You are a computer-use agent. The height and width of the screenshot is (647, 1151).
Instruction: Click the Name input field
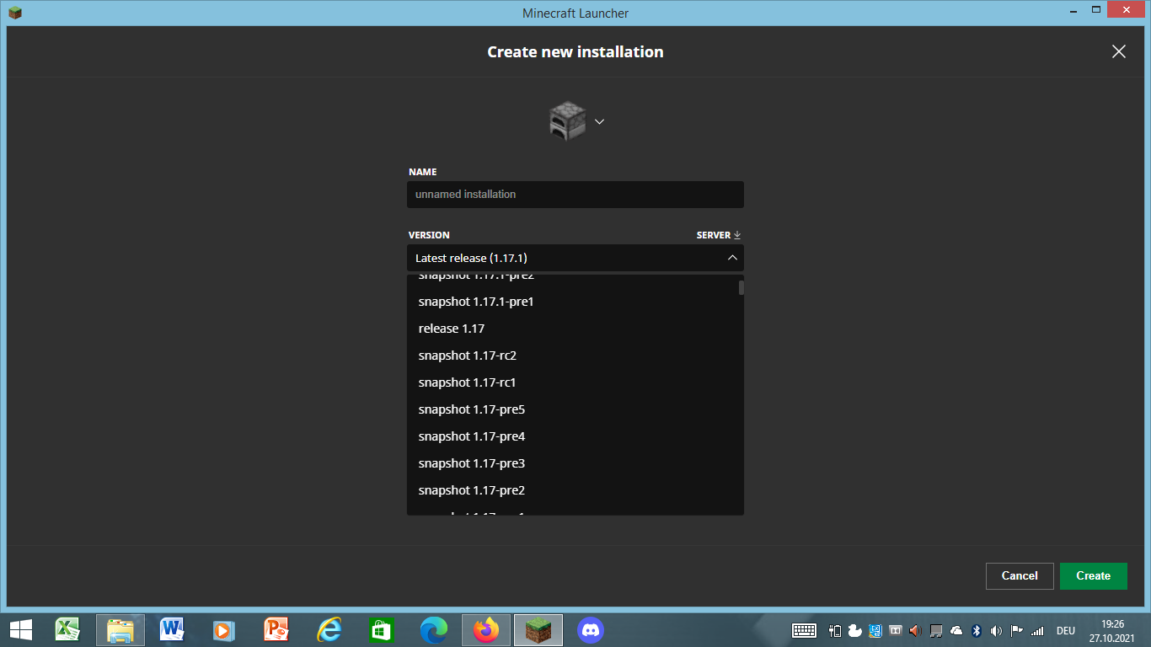[x=575, y=195]
